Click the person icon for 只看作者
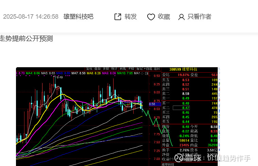The width and height of the screenshot is (258, 166). tap(181, 17)
